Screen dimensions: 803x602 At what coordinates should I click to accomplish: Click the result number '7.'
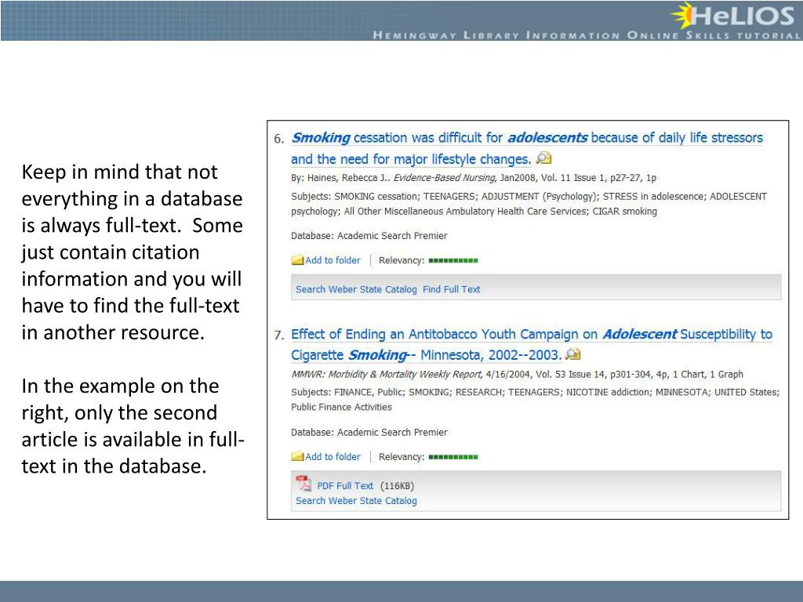point(278,335)
